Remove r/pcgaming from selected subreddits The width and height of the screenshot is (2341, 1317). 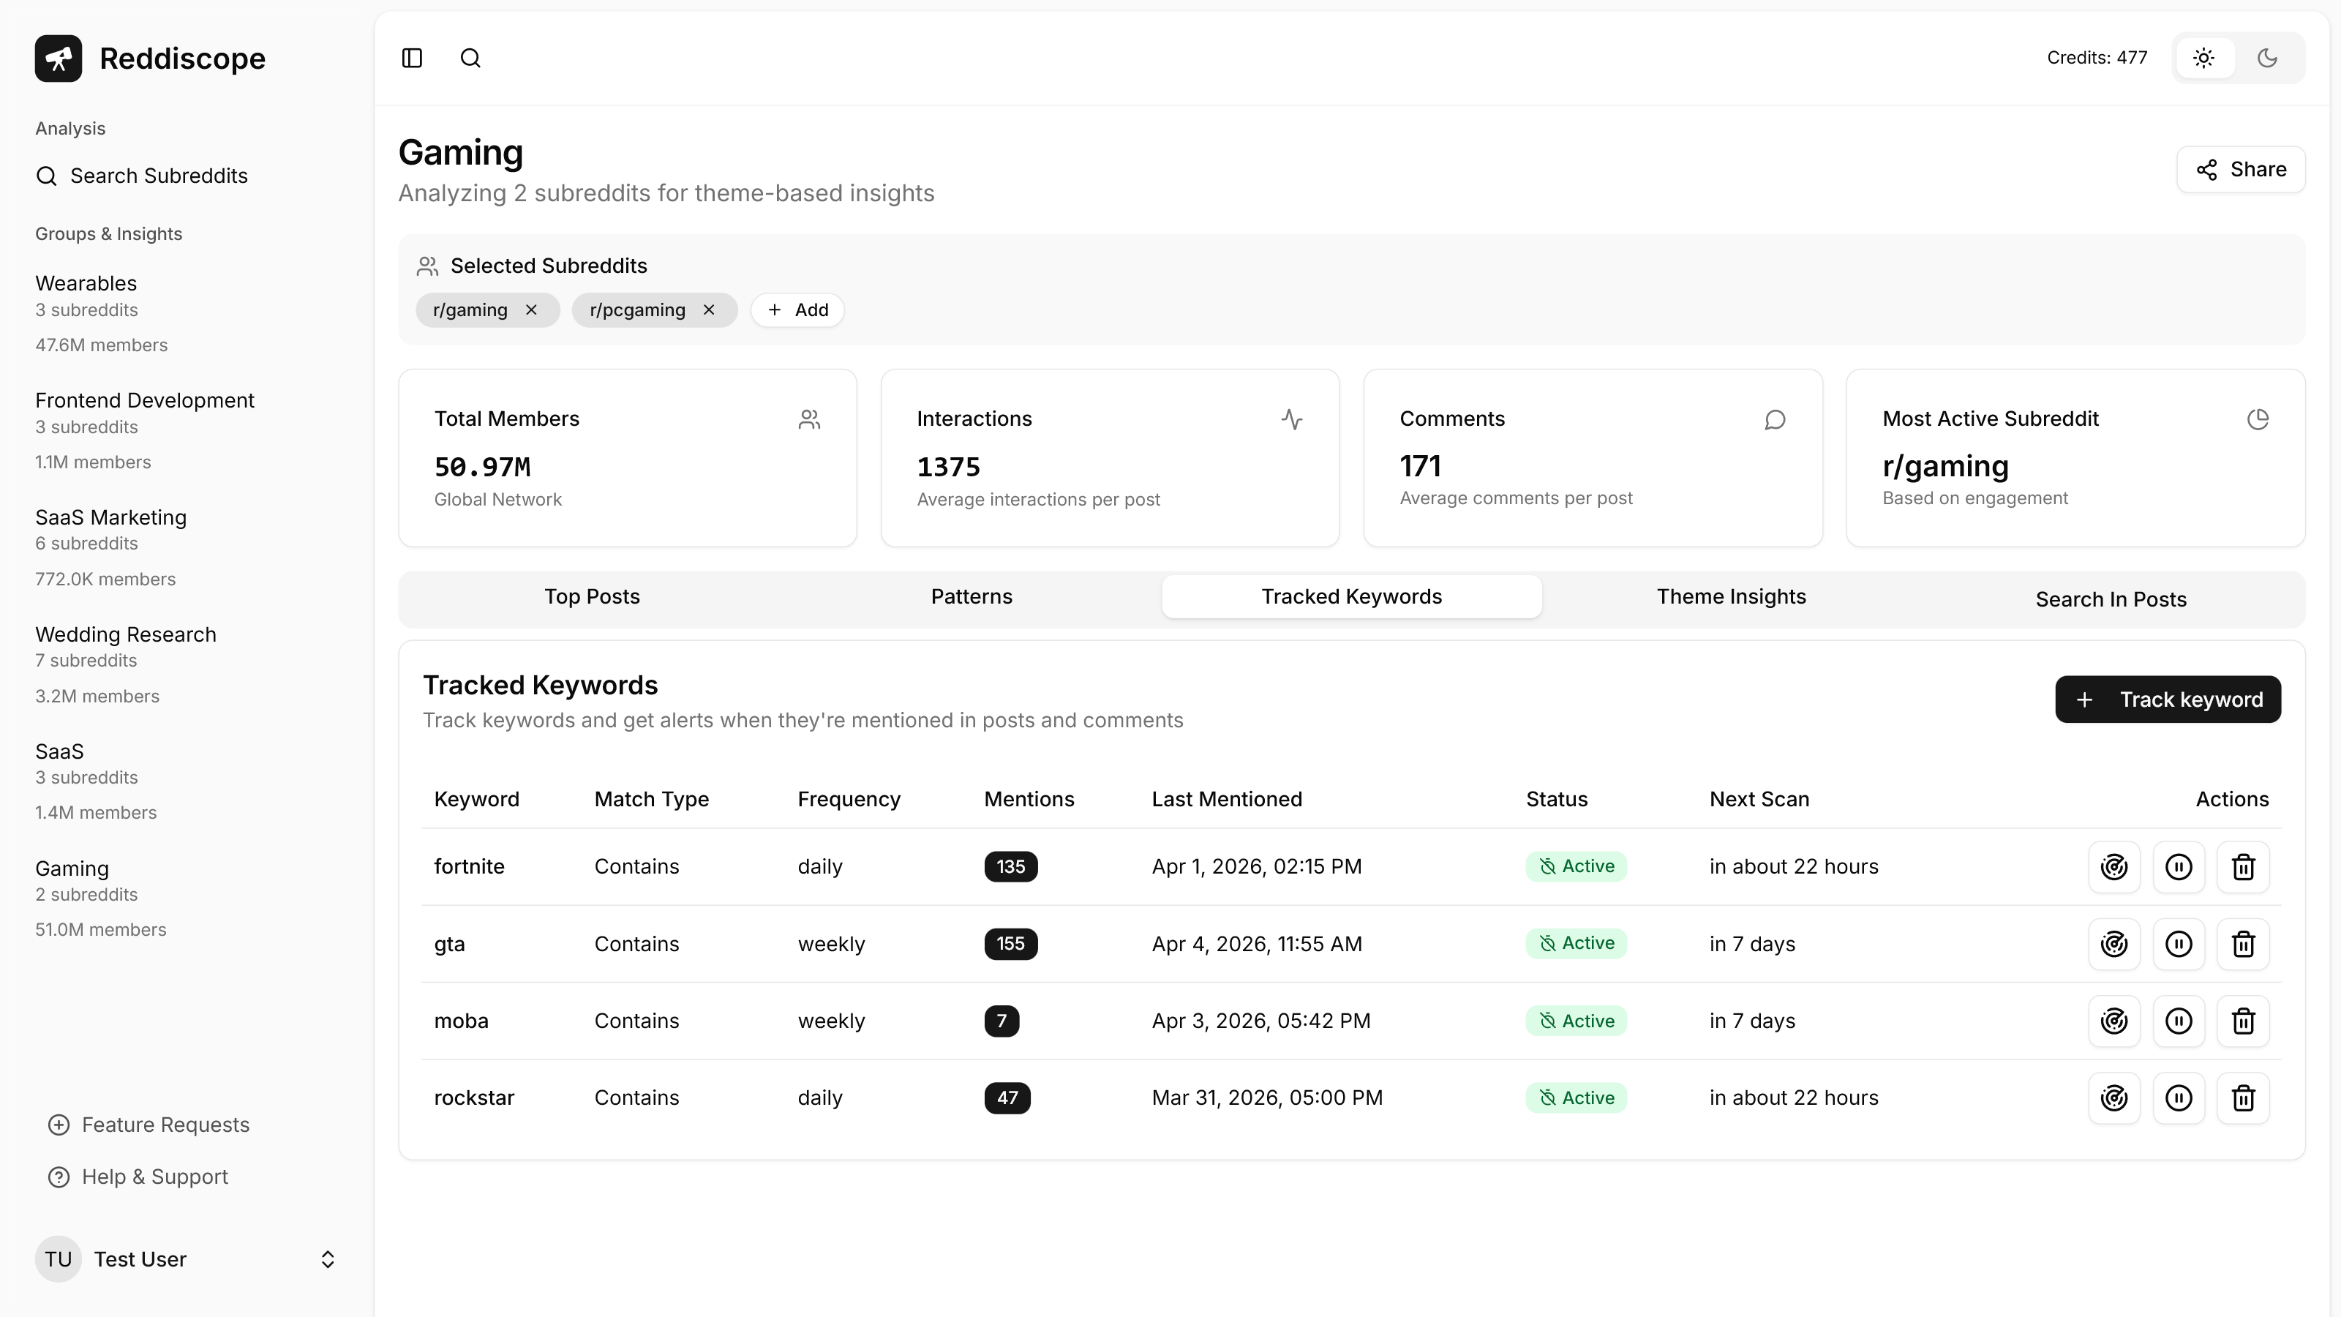709,309
